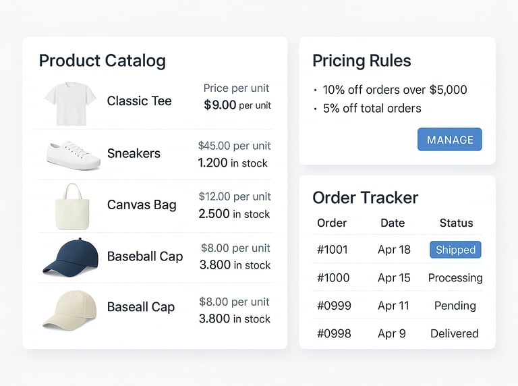Open order #1001 in Order Tracker
The width and height of the screenshot is (518, 386).
pyautogui.click(x=333, y=250)
